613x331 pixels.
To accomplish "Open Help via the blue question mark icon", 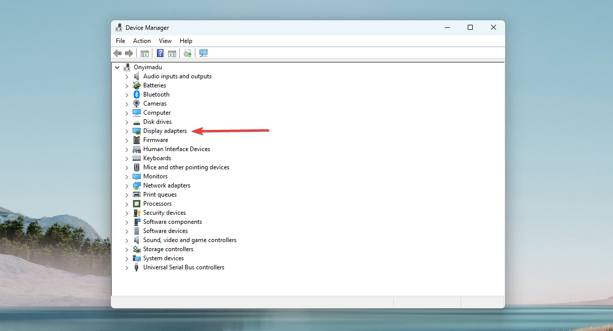I will pyautogui.click(x=160, y=53).
